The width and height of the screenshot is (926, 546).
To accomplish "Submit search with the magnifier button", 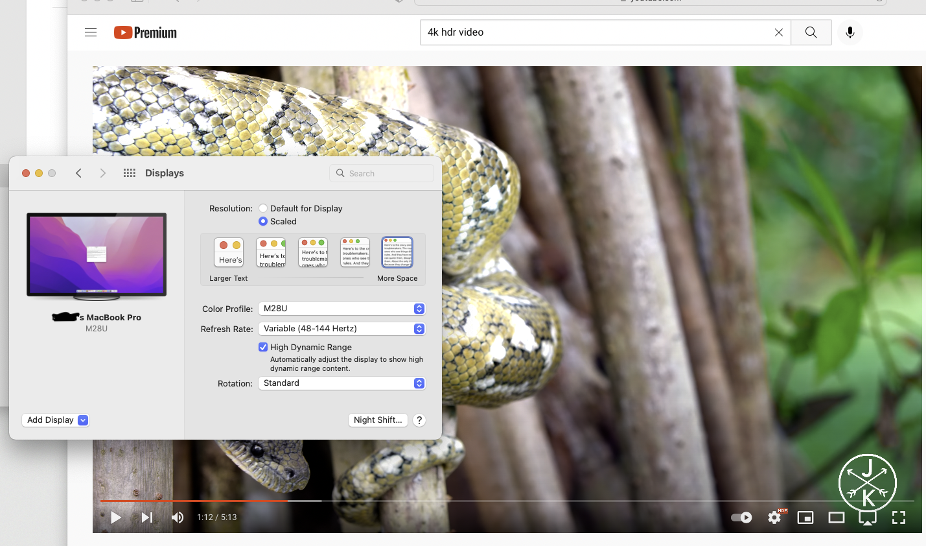I will pos(811,32).
